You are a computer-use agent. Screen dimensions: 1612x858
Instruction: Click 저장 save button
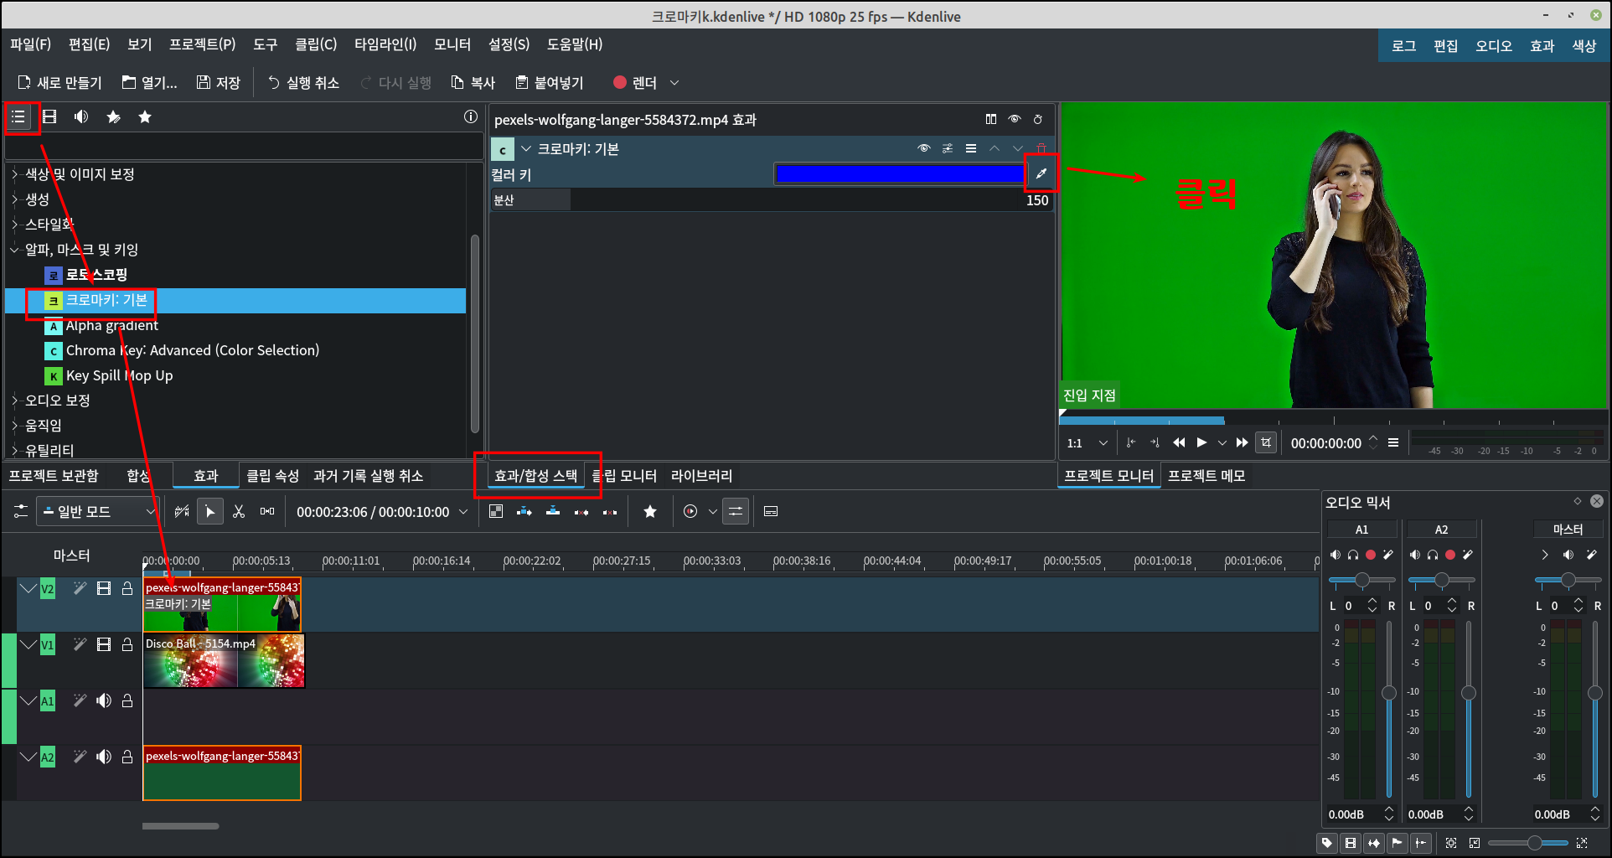pyautogui.click(x=219, y=82)
